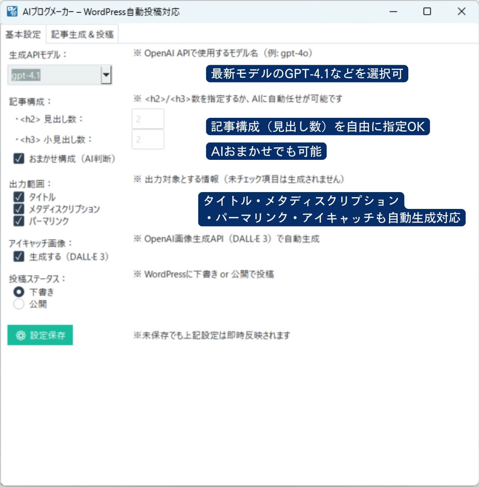The image size is (479, 487).
Task: Click the <h2> 見出し数 input box
Action: point(148,119)
